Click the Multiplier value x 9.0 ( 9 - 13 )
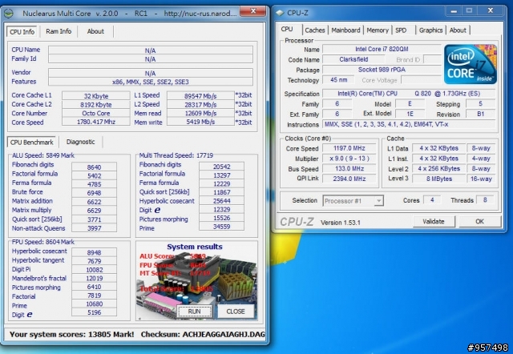 tap(349, 159)
